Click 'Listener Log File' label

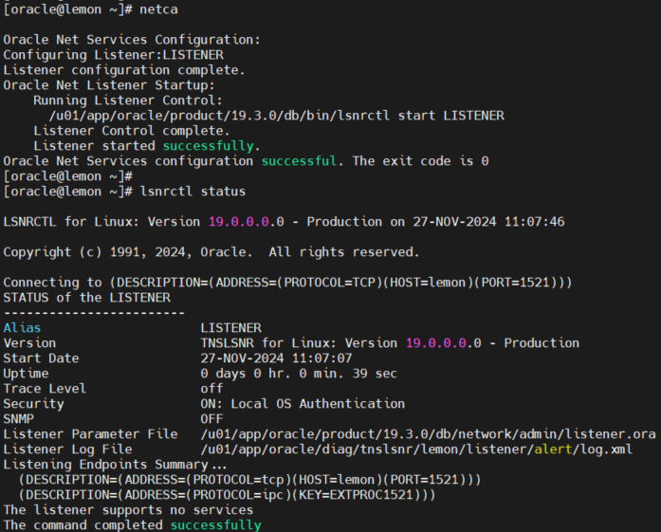click(67, 449)
